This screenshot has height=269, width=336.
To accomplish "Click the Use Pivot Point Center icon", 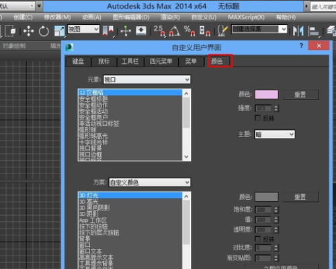I will coord(108,31).
